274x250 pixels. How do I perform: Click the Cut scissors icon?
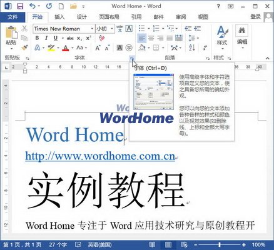[24, 28]
